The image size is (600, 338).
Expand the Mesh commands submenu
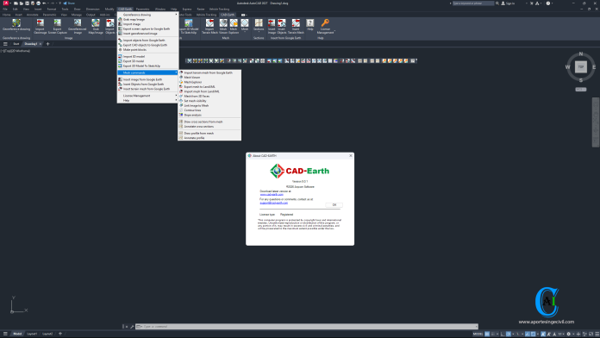click(148, 72)
